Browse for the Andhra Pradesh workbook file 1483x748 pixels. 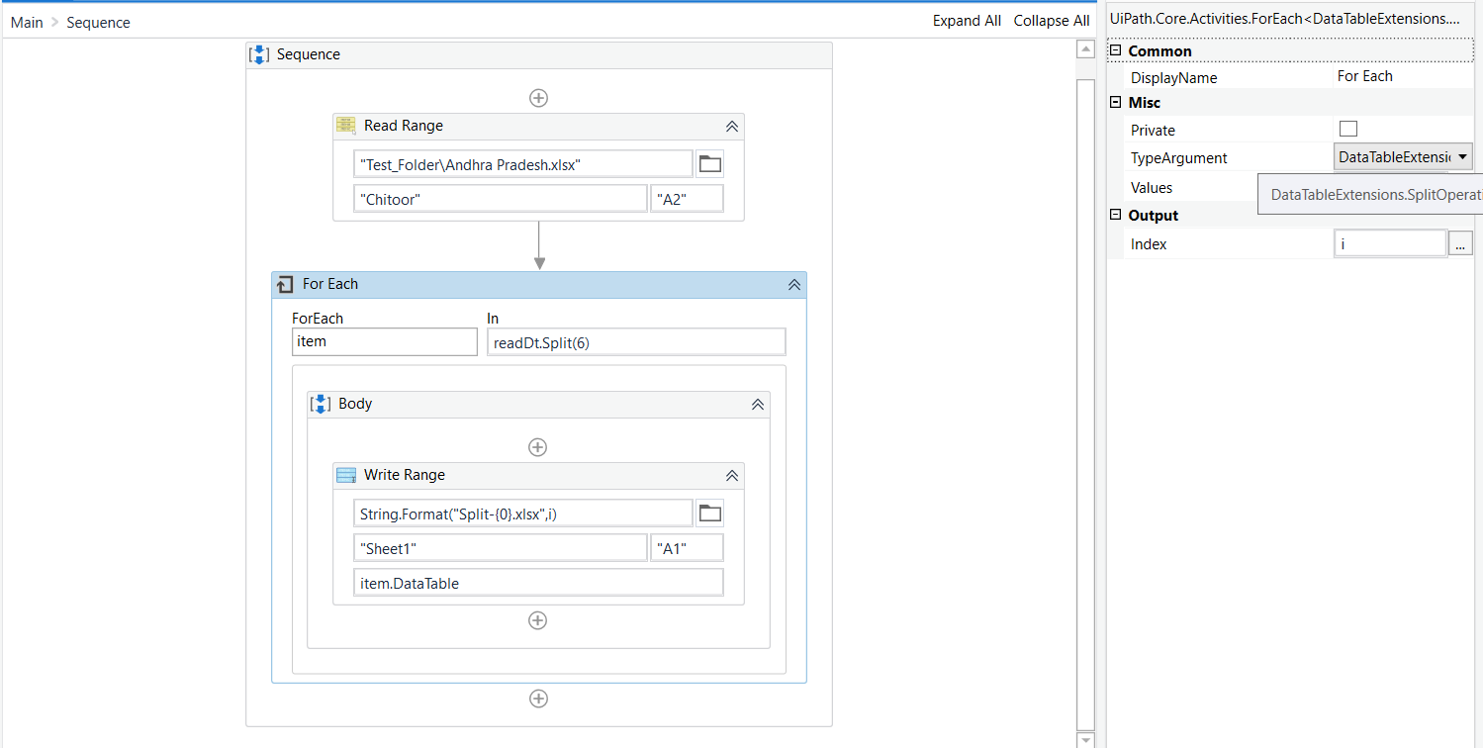(x=709, y=163)
